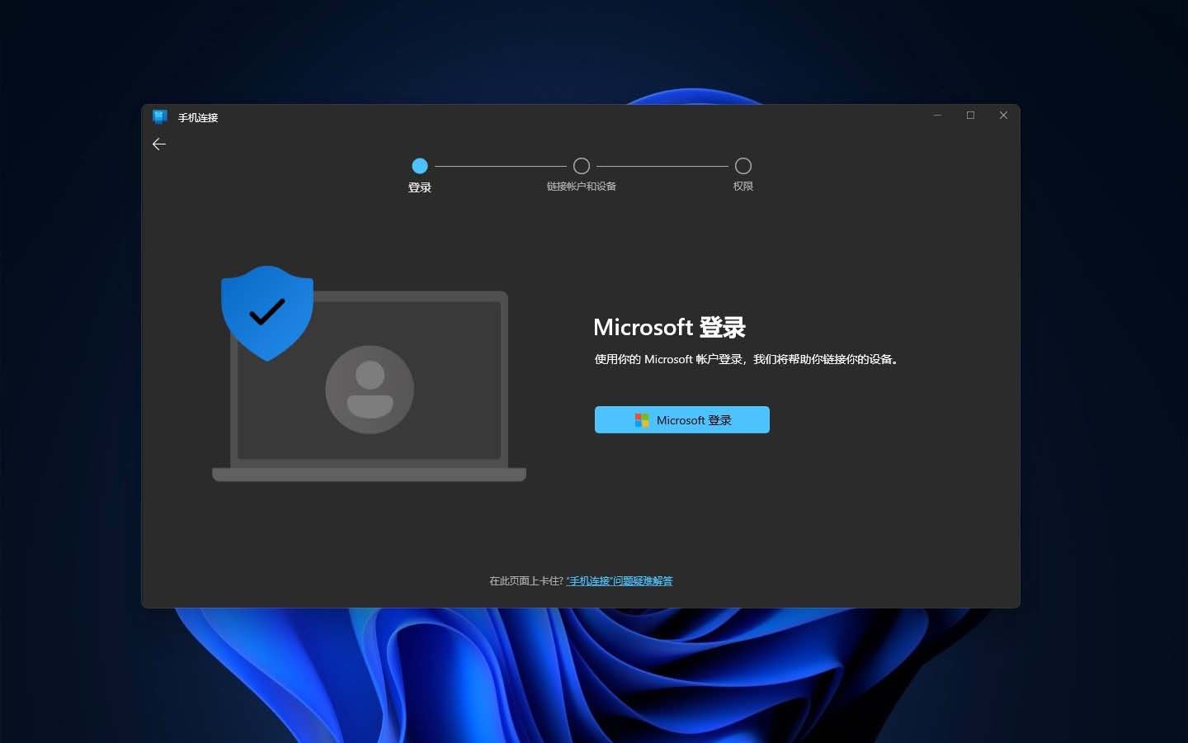Select the 链接帐户和设备 step circle

click(582, 166)
